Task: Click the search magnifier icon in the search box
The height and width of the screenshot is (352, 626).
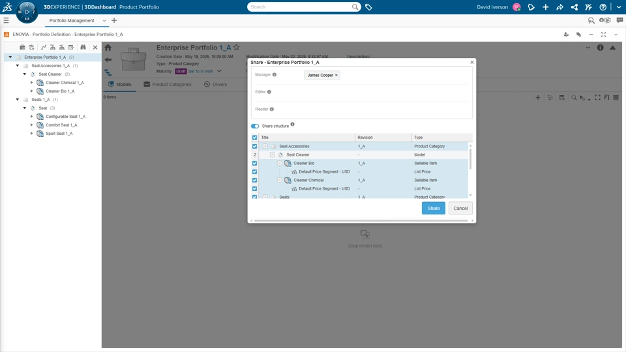Action: 355,7
